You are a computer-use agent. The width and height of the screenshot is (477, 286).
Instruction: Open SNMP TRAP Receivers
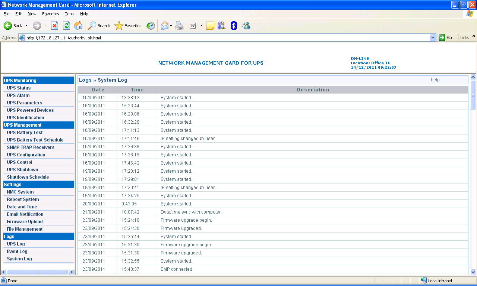pyautogui.click(x=31, y=147)
